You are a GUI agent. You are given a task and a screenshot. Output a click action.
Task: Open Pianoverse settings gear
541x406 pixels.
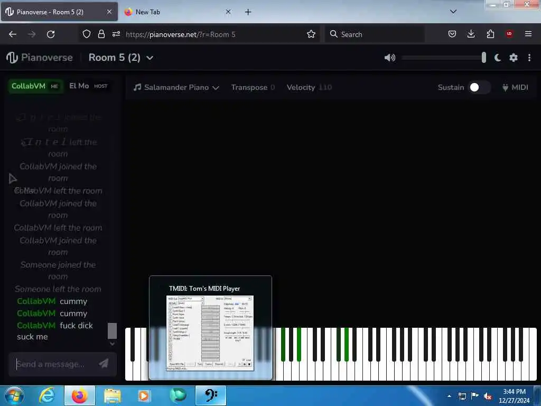point(514,58)
